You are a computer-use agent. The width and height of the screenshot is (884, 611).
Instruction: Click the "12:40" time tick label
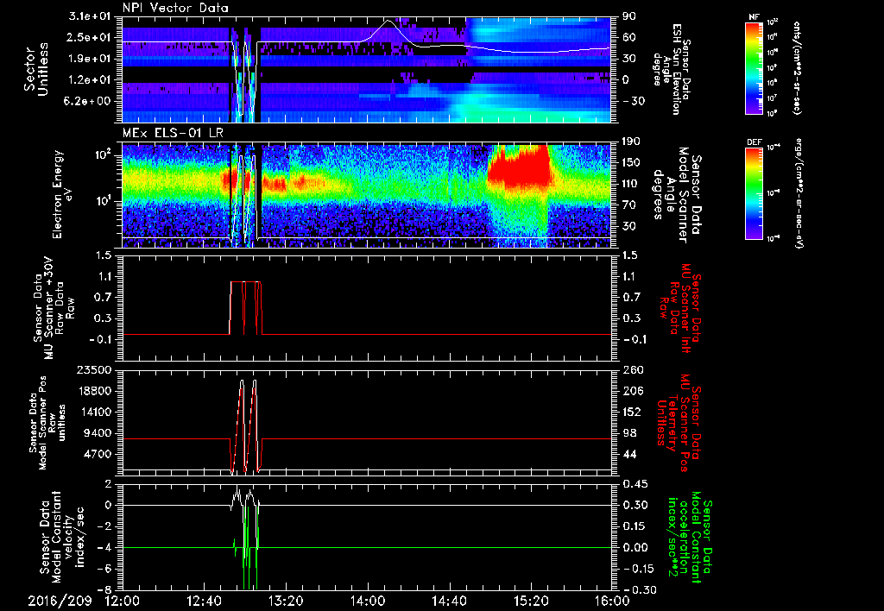(204, 601)
